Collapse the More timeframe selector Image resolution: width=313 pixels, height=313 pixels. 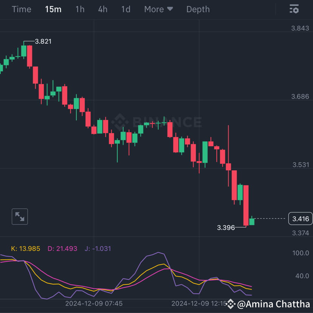click(158, 9)
